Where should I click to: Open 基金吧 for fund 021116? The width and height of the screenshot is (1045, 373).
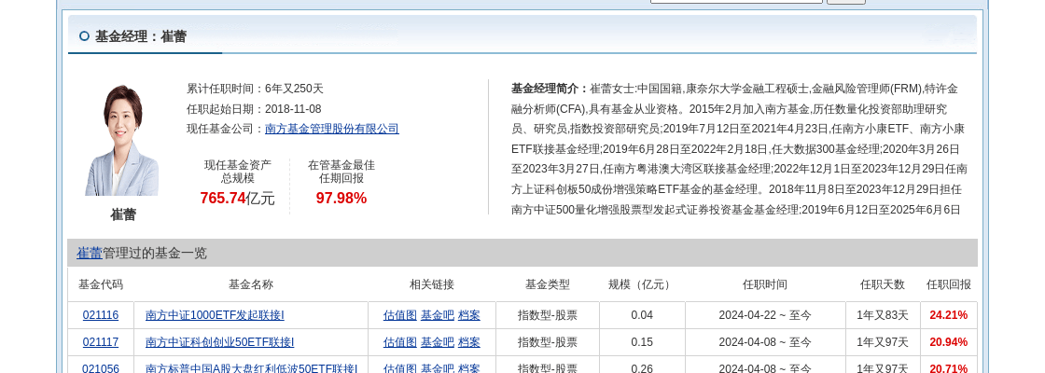tap(438, 315)
